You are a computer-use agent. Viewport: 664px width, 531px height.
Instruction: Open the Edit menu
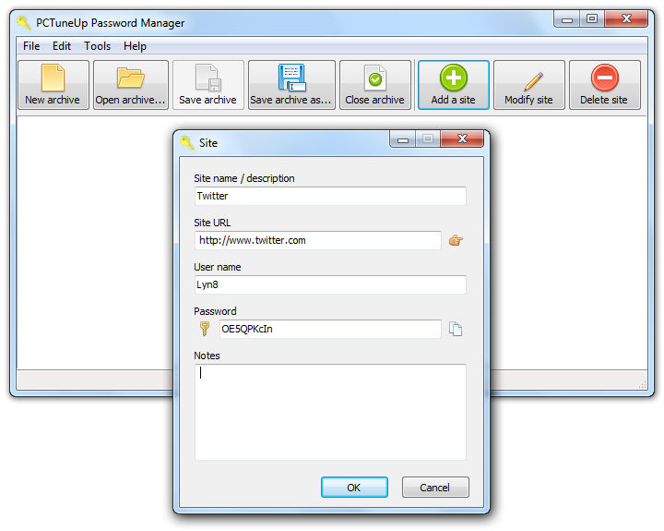point(62,46)
